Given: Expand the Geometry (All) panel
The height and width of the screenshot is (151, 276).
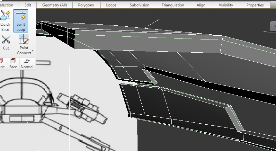Looking at the screenshot, I should (x=54, y=5).
